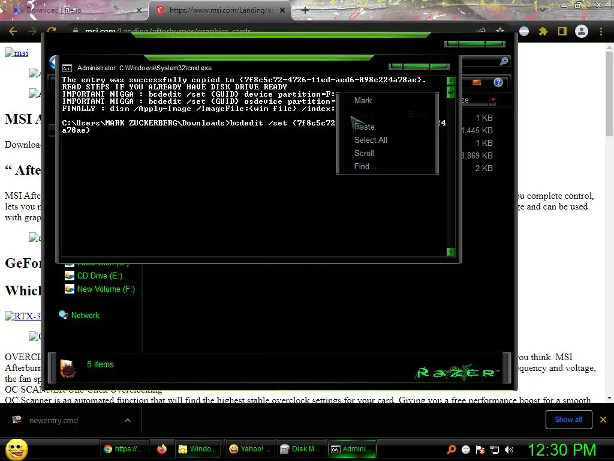
Task: Click the tray search magnifier icon
Action: [x=451, y=450]
